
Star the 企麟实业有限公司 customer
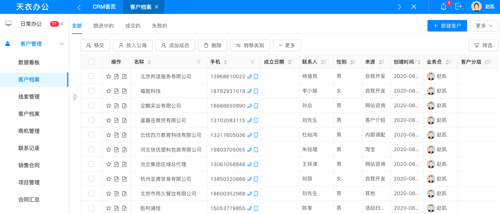click(109, 106)
